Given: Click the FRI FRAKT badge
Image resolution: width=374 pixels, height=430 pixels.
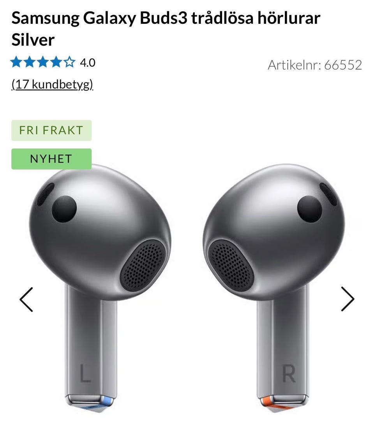Looking at the screenshot, I should pos(51,130).
